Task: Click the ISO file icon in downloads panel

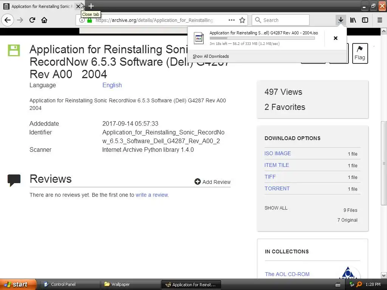Action: [199, 38]
